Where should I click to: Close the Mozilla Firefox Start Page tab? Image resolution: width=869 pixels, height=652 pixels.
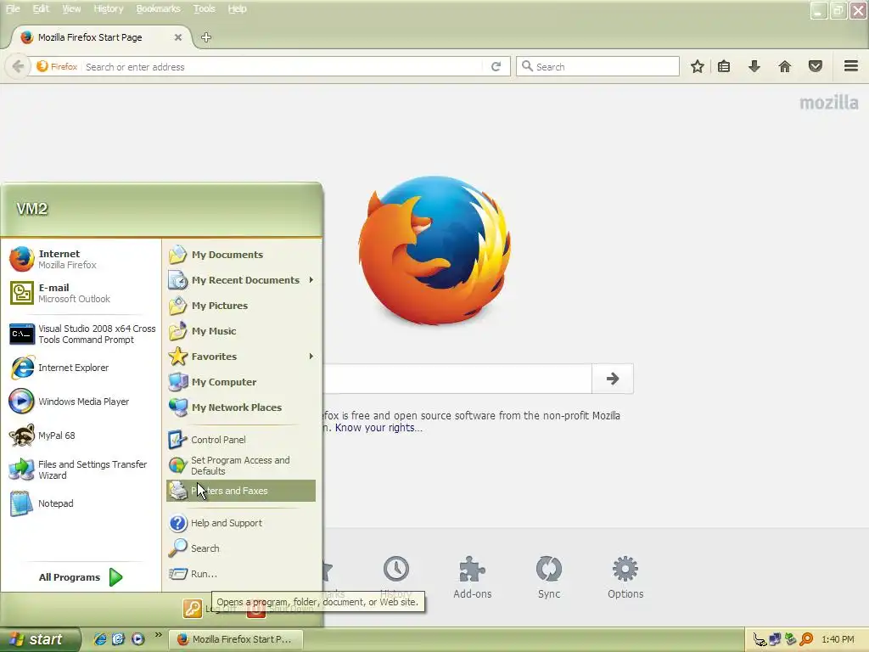pyautogui.click(x=178, y=37)
